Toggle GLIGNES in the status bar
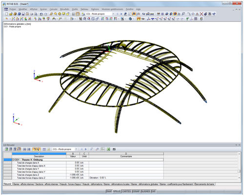 (145, 191)
